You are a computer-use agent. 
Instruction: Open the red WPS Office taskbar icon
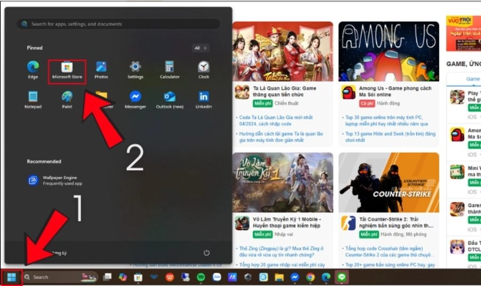(x=169, y=277)
